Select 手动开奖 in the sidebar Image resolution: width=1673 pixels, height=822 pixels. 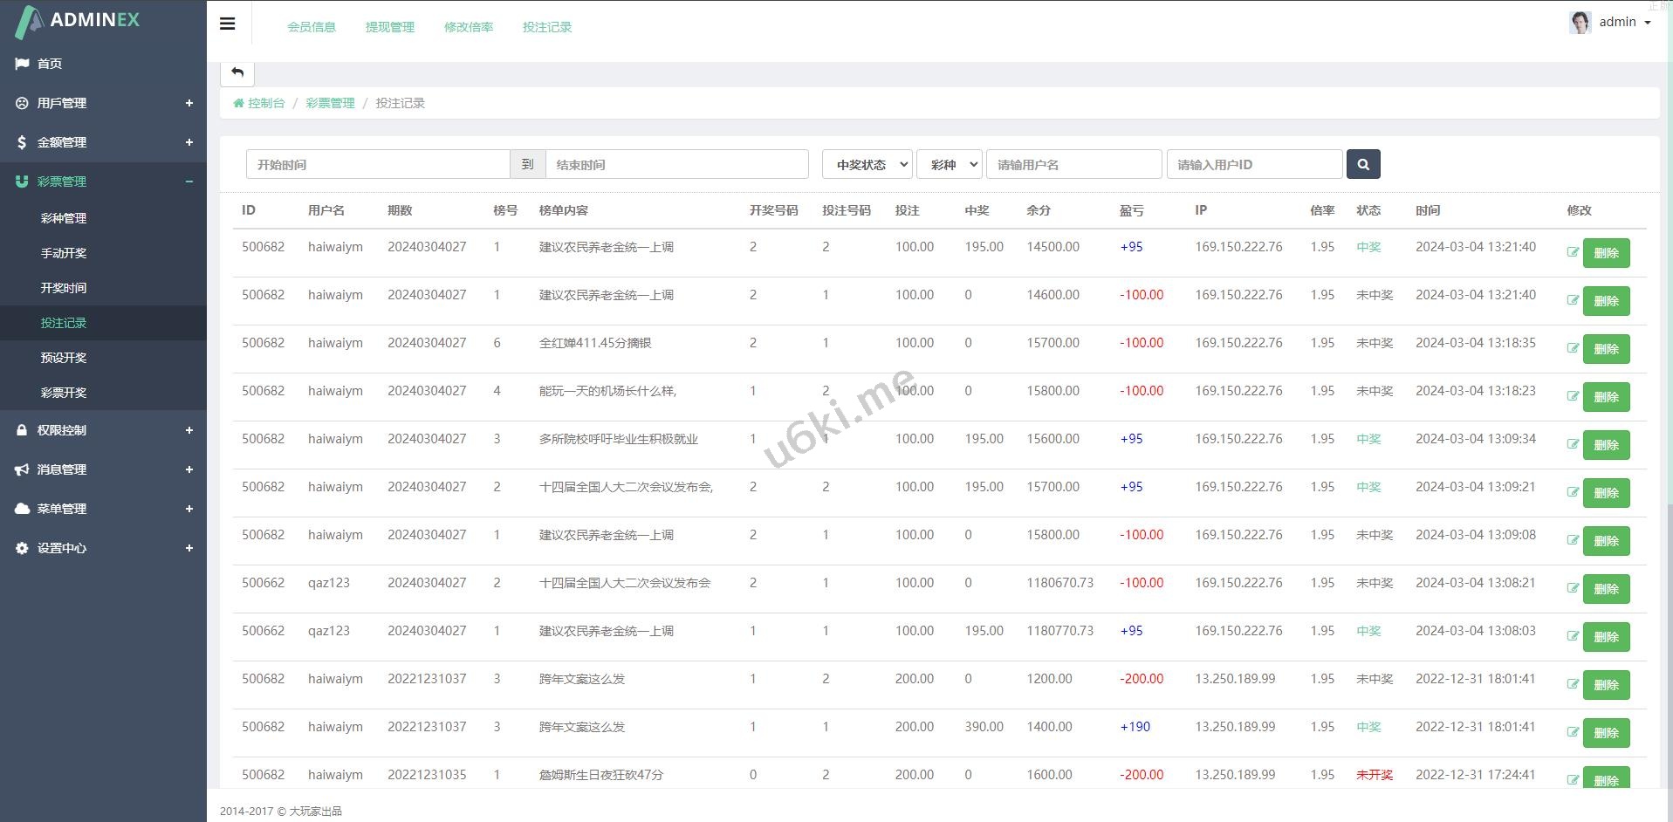tap(64, 253)
